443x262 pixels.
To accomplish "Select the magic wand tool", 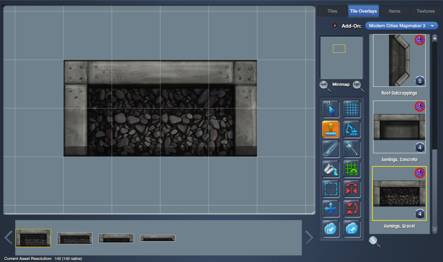I will point(352,149).
